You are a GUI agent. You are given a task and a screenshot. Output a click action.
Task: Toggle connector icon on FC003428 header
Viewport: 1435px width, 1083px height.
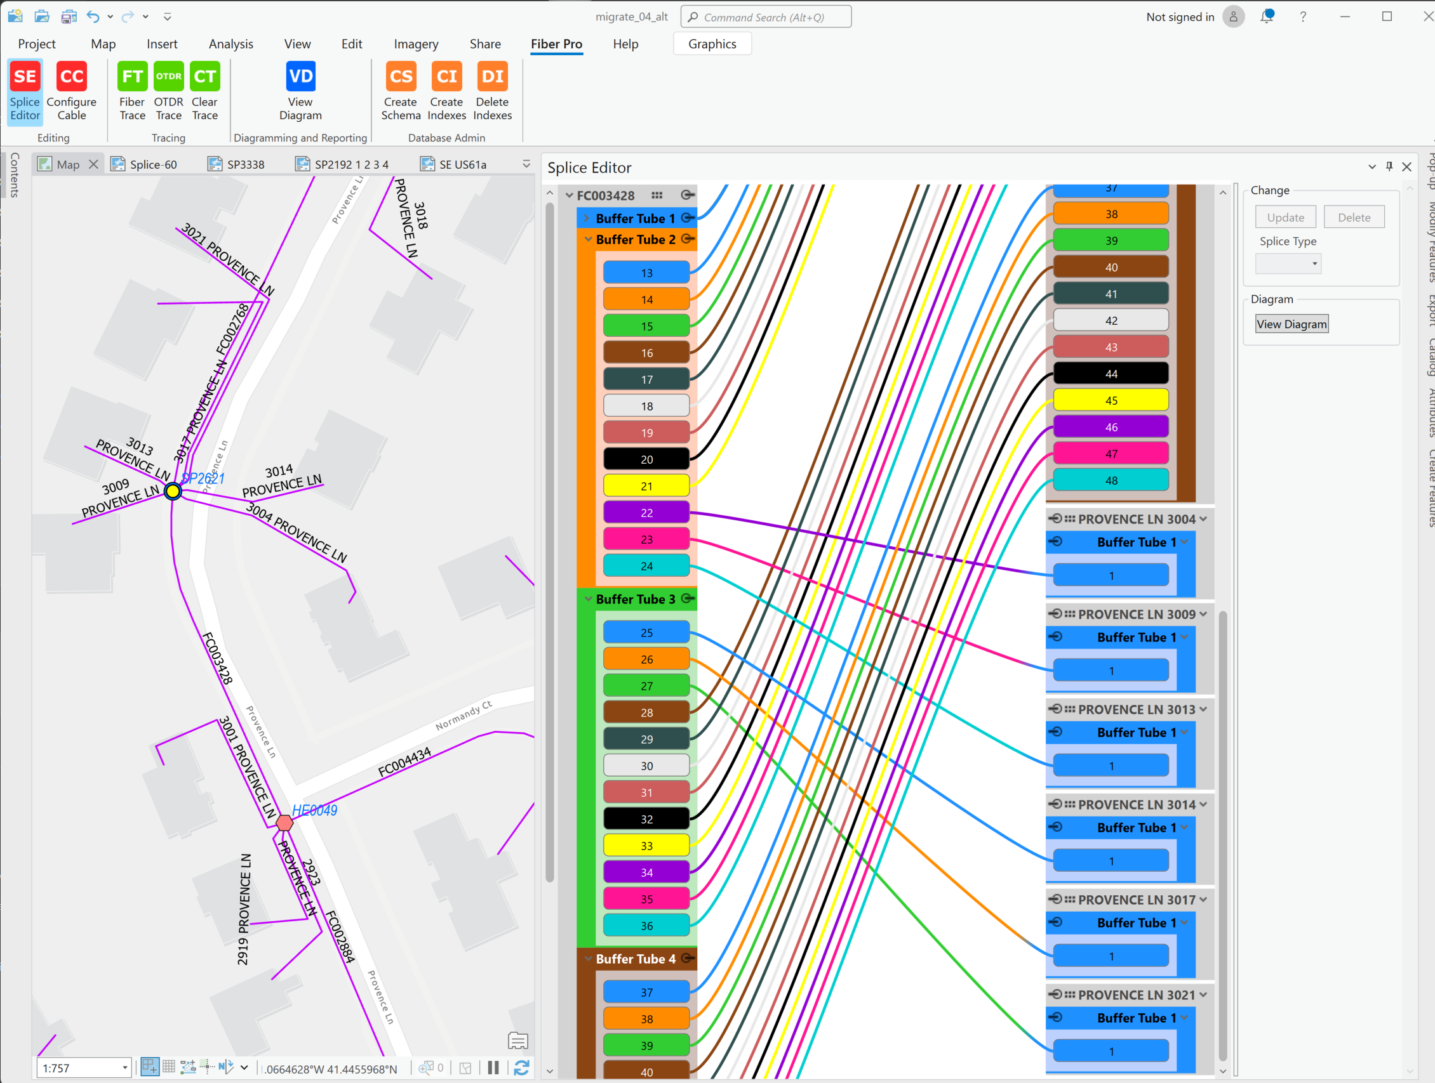[688, 195]
